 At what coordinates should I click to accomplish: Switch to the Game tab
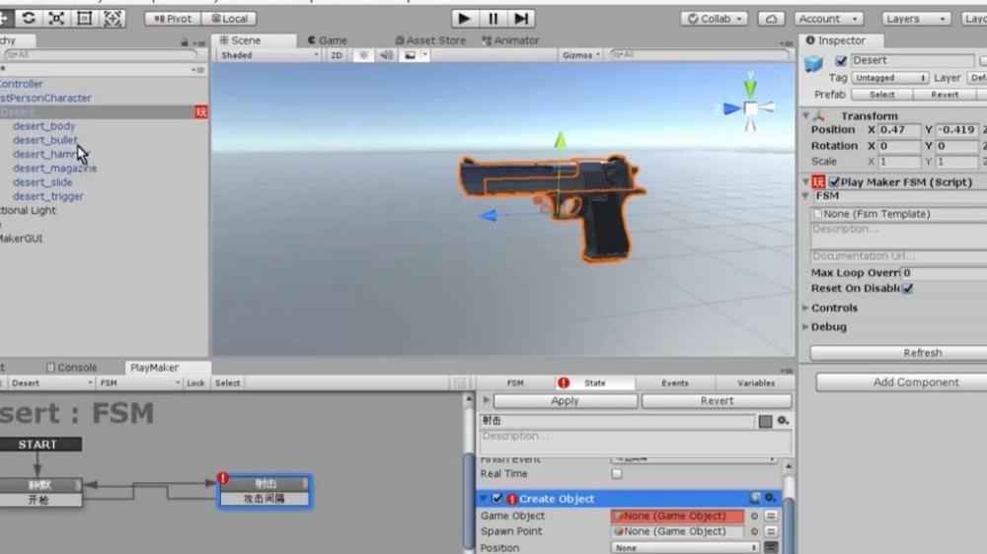328,40
